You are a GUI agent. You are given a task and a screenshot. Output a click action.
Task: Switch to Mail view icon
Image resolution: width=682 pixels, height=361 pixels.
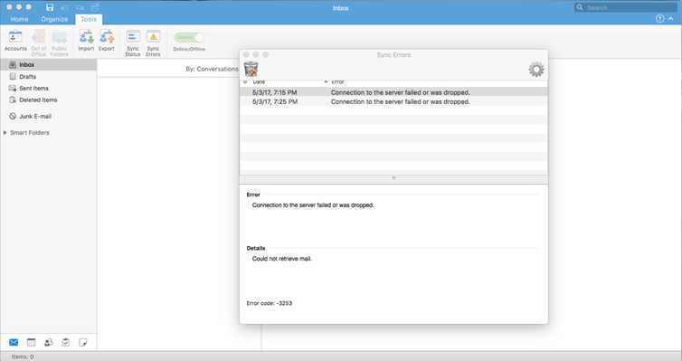pos(14,342)
